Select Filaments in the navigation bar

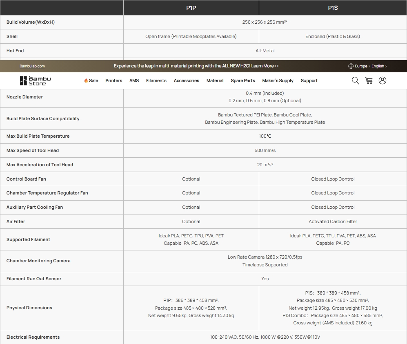156,81
